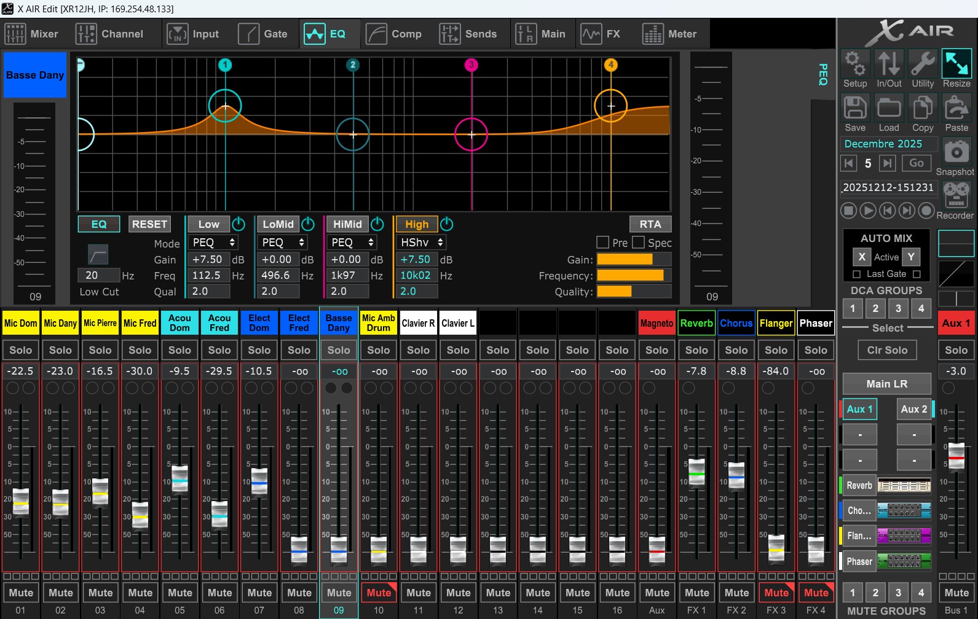Open the Setup gear icon
Image resolution: width=978 pixels, height=619 pixels.
point(854,64)
